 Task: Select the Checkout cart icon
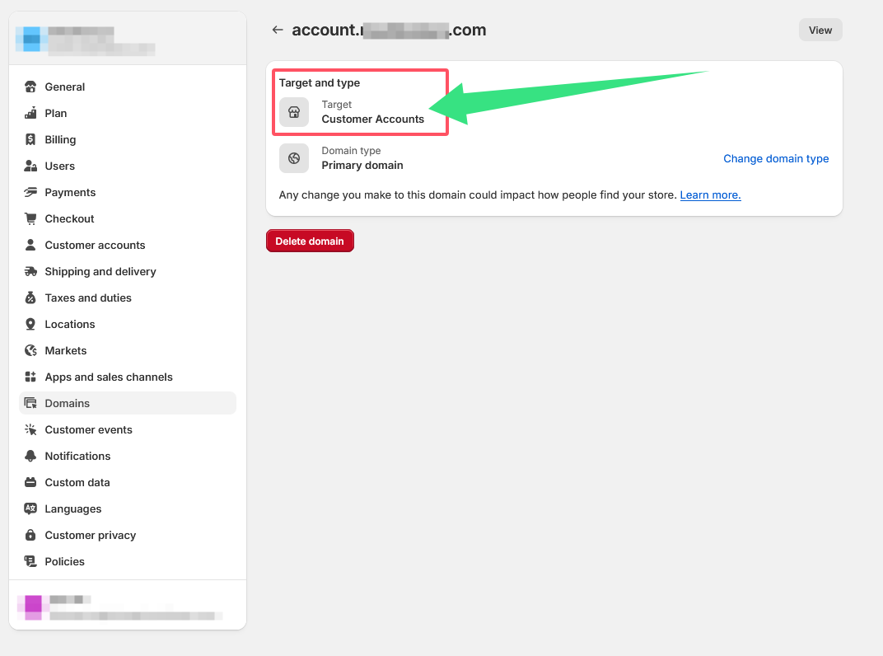[30, 218]
